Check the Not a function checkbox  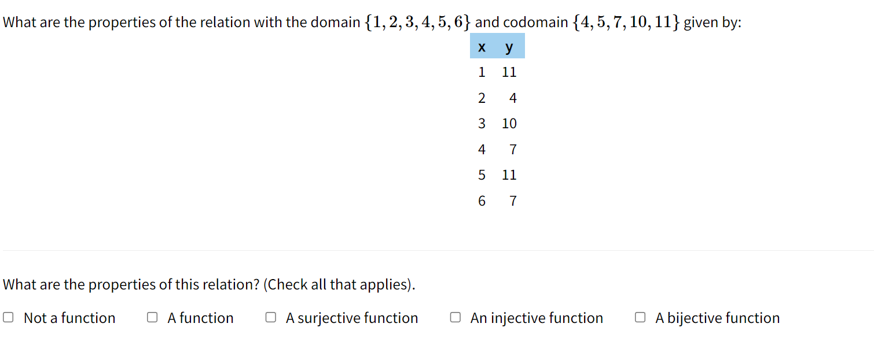(x=8, y=317)
